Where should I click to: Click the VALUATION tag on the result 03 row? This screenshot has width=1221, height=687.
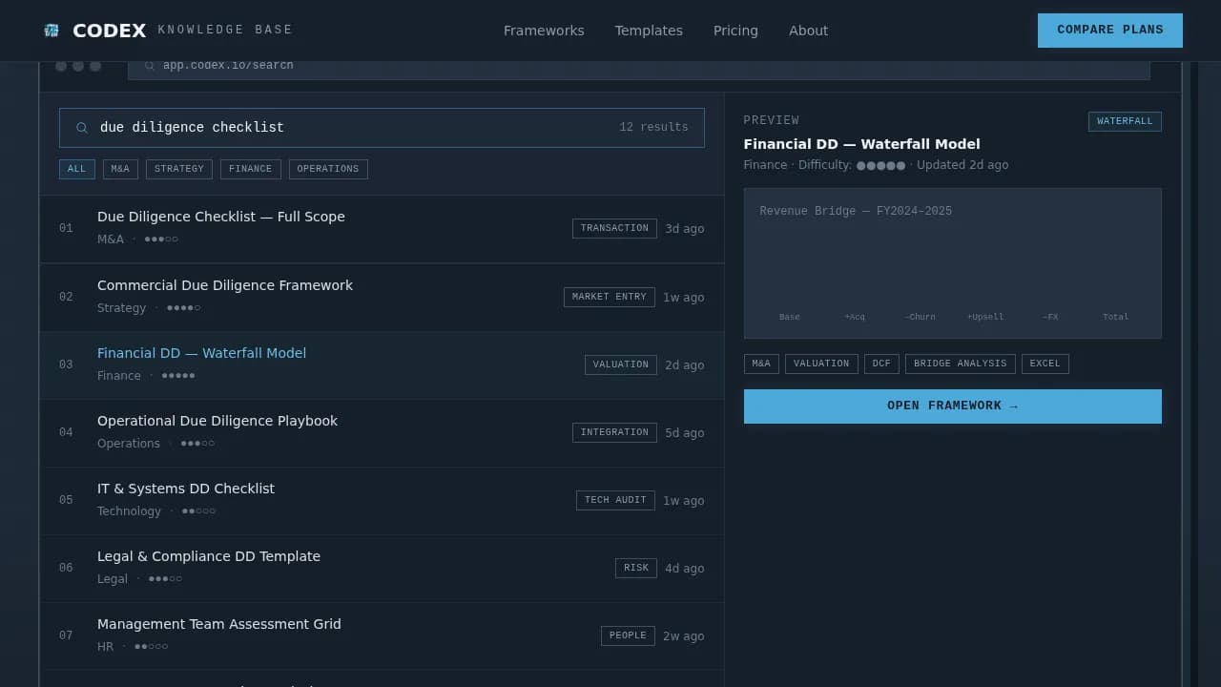pos(621,365)
